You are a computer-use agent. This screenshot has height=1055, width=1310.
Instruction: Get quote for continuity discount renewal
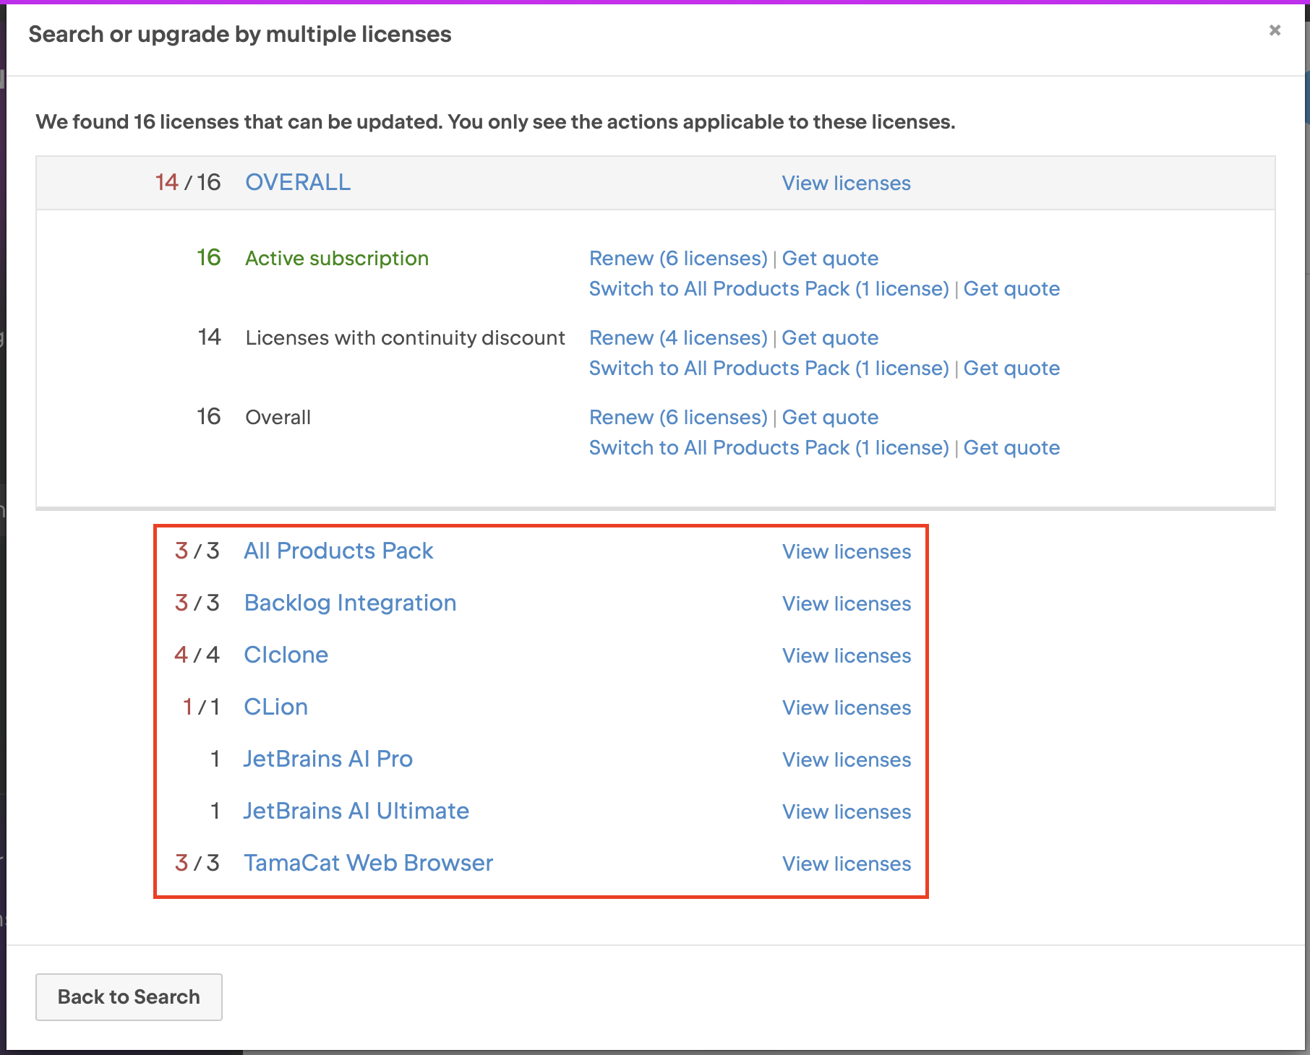coord(830,337)
